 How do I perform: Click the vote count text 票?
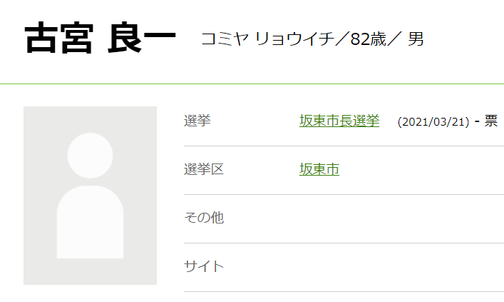coord(491,121)
